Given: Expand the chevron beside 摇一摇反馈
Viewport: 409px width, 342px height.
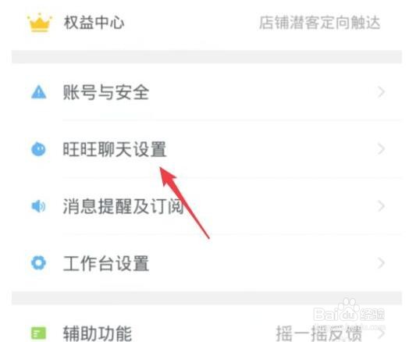Looking at the screenshot, I should [x=382, y=333].
